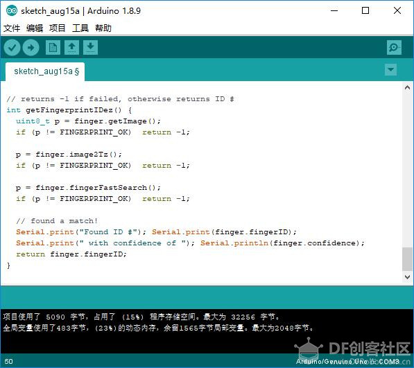Screen dimensions: 414x368
Task: Click the Verify checkmark button
Action: (x=12, y=48)
